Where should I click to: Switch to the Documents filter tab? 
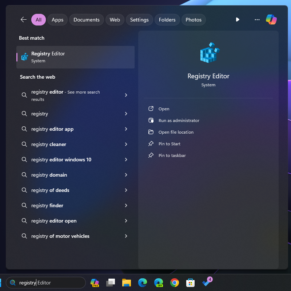(87, 20)
